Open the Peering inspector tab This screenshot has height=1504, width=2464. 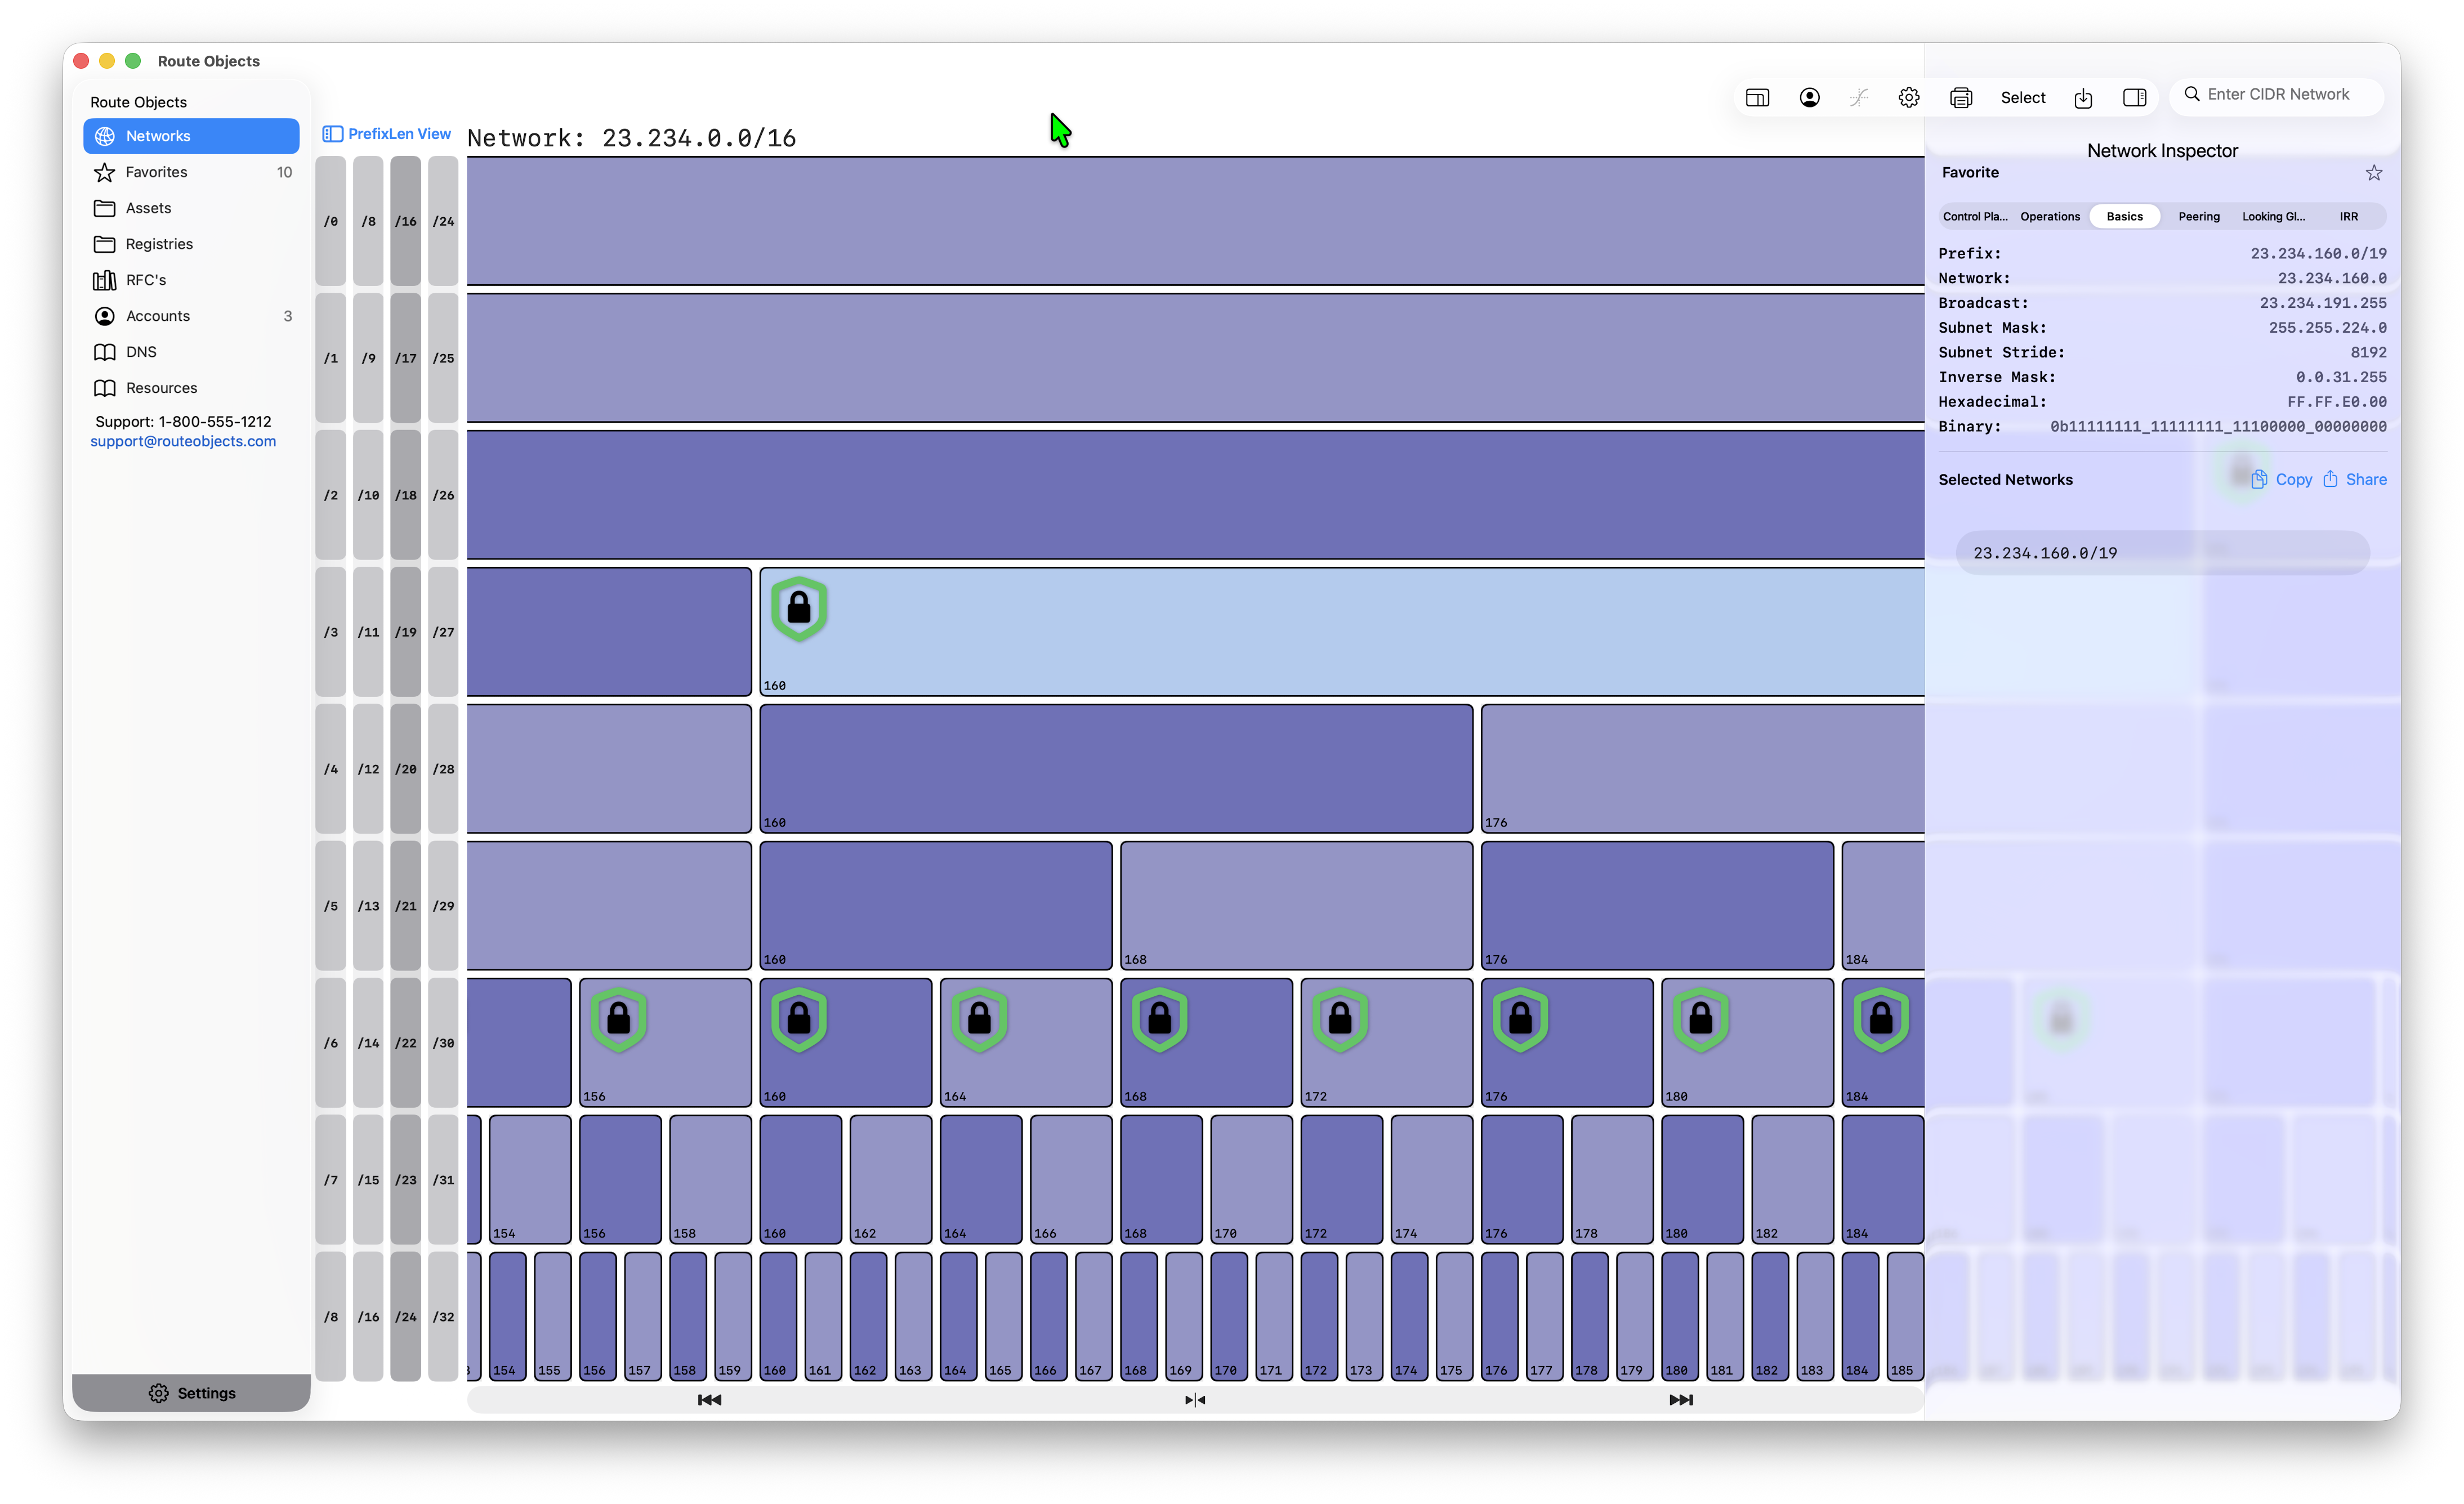pyautogui.click(x=2198, y=216)
